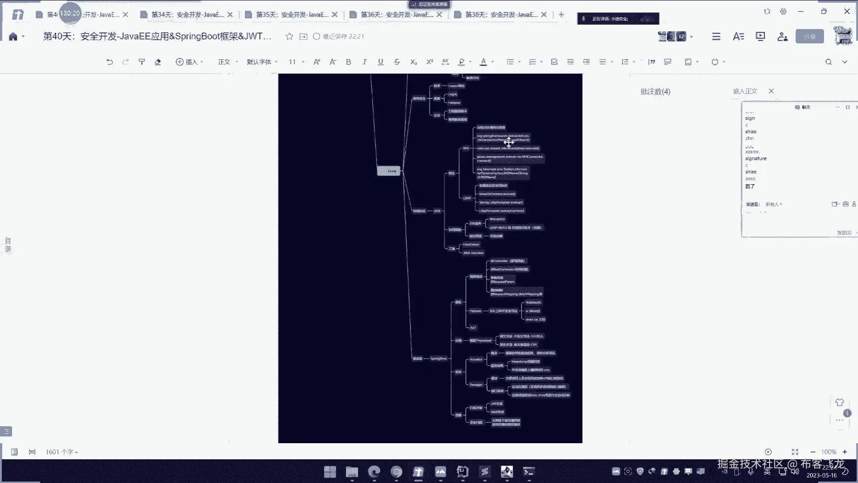Click the home icon at top left

point(13,37)
